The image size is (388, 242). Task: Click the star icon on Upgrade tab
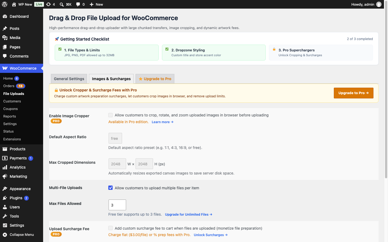click(140, 79)
